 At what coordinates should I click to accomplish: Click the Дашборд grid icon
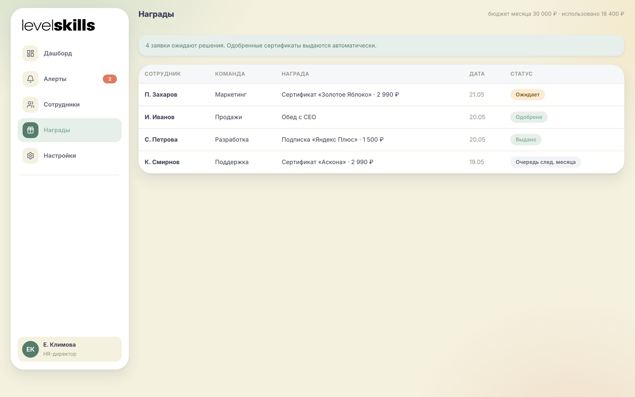point(30,53)
